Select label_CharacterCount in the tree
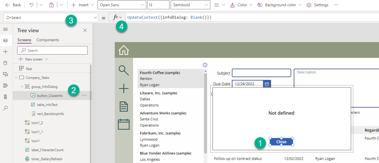 click(x=47, y=150)
